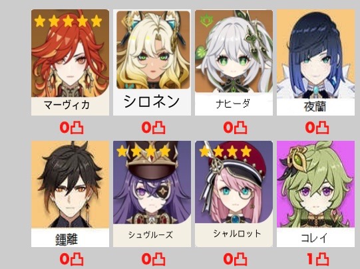Click the thumbs-up icon under ナヒーダ
Viewport: 360px width, 269px height.
click(241, 128)
